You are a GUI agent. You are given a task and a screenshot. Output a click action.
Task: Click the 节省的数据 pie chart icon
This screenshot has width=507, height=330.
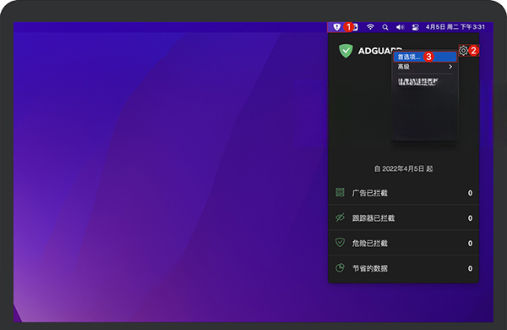tap(340, 268)
